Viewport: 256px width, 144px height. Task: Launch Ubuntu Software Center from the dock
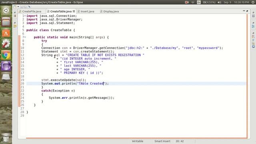pos(6,33)
